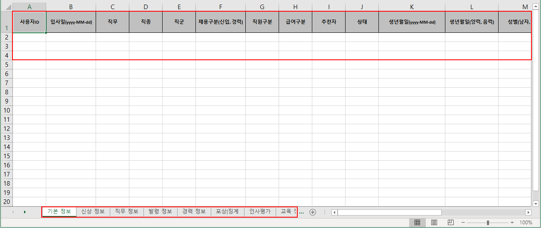Click the zoom in plus icon
This screenshot has width=541, height=228.
pyautogui.click(x=512, y=223)
